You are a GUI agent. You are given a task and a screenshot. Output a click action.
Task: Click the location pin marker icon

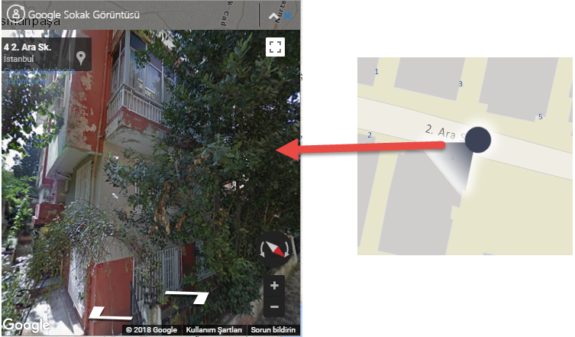(81, 57)
